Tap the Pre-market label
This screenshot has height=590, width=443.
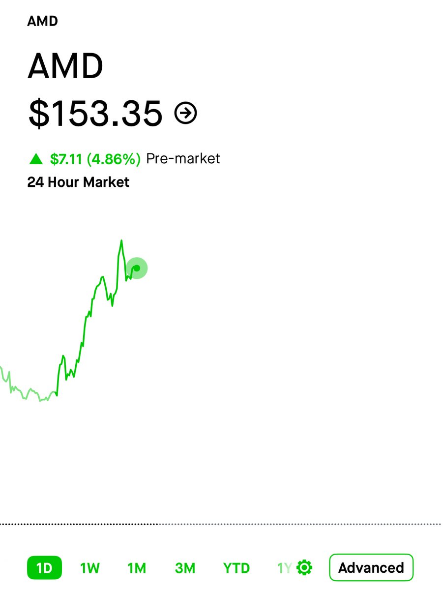click(x=183, y=159)
